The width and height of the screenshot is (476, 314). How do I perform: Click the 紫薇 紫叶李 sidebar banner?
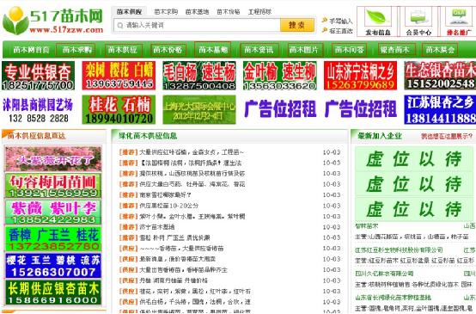click(53, 212)
